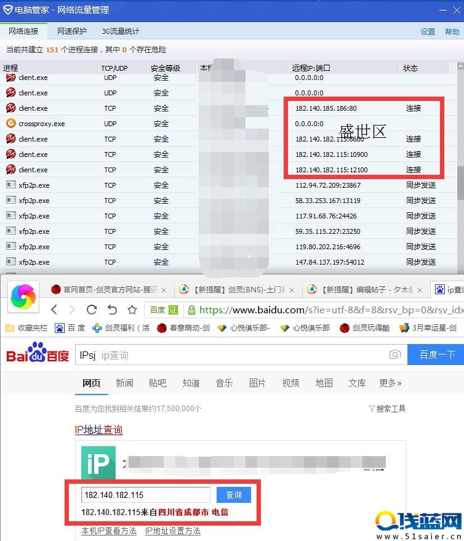Click the 百度 证 certificate badge

(x=164, y=310)
